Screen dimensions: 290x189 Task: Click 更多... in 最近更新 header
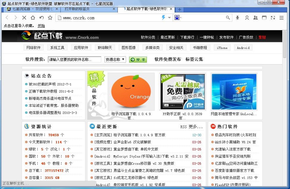(x=196, y=127)
